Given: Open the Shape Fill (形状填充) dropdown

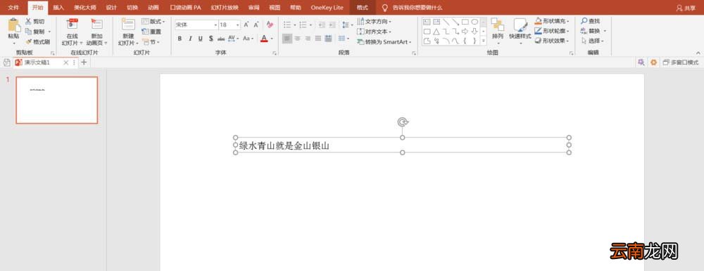Looking at the screenshot, I should tap(552, 21).
